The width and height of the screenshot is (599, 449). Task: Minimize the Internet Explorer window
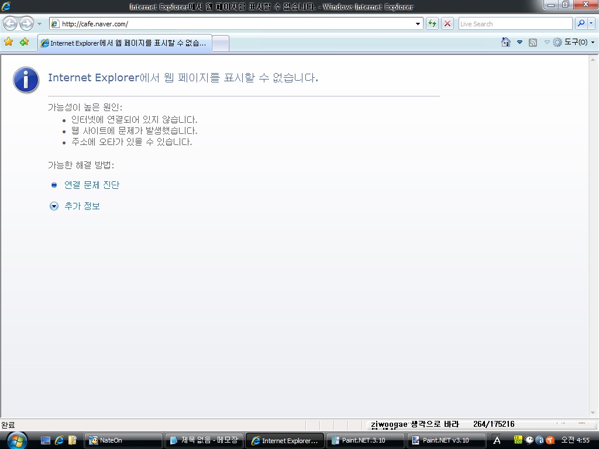coord(551,5)
